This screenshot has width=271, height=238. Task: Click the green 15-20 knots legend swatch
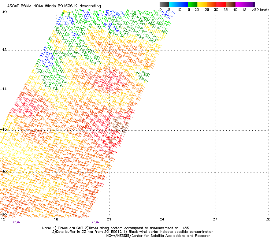coord(193,4)
